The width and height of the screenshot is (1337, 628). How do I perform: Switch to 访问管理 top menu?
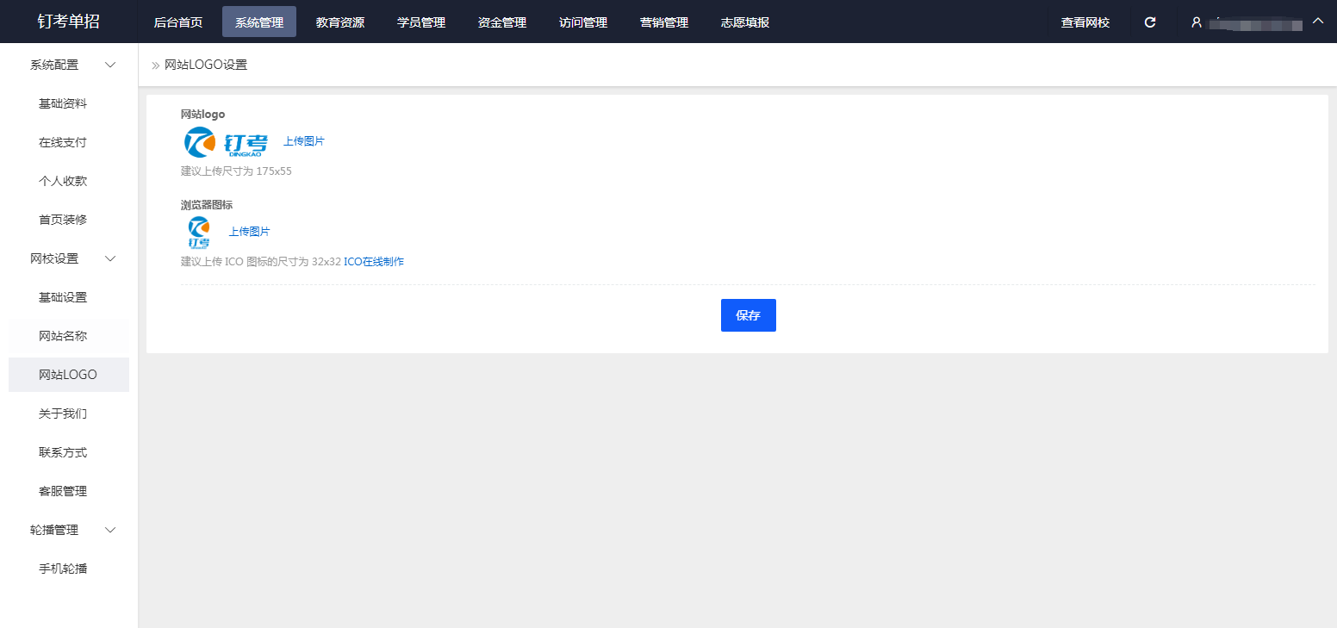coord(583,22)
